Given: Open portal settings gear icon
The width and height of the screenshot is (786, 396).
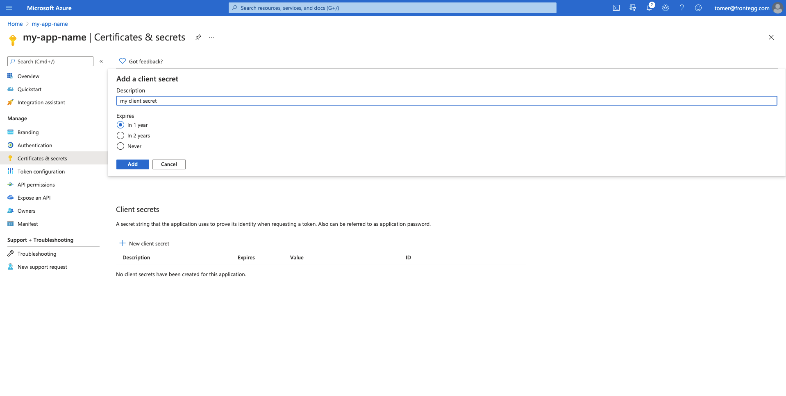Looking at the screenshot, I should 666,8.
